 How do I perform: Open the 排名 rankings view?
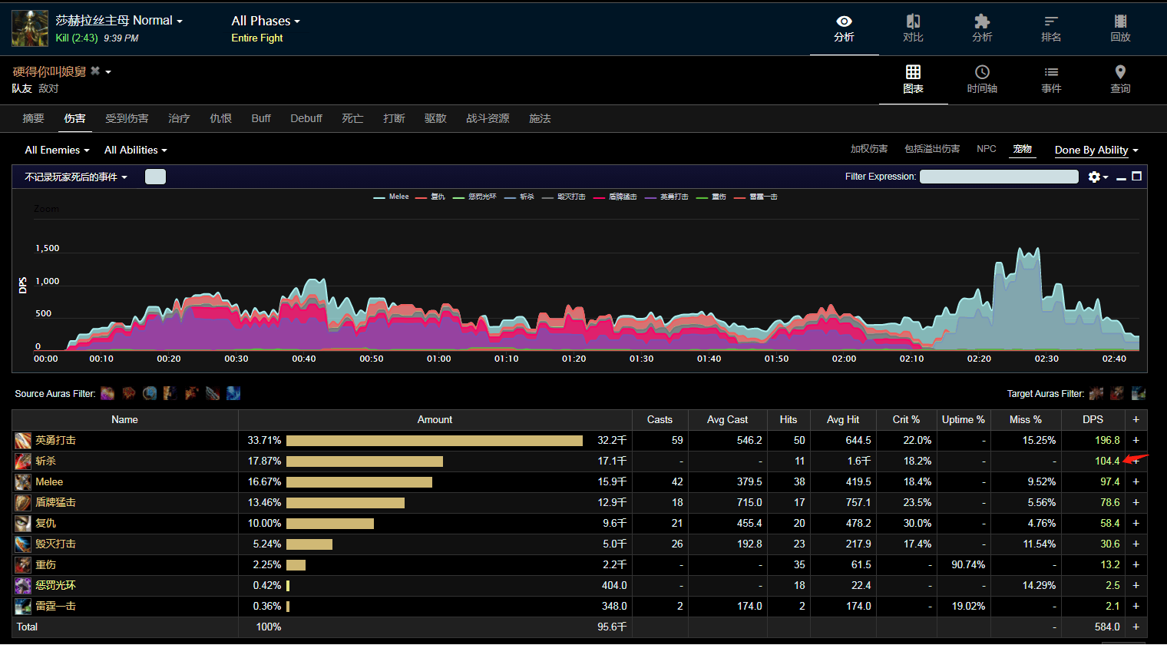pos(1051,28)
